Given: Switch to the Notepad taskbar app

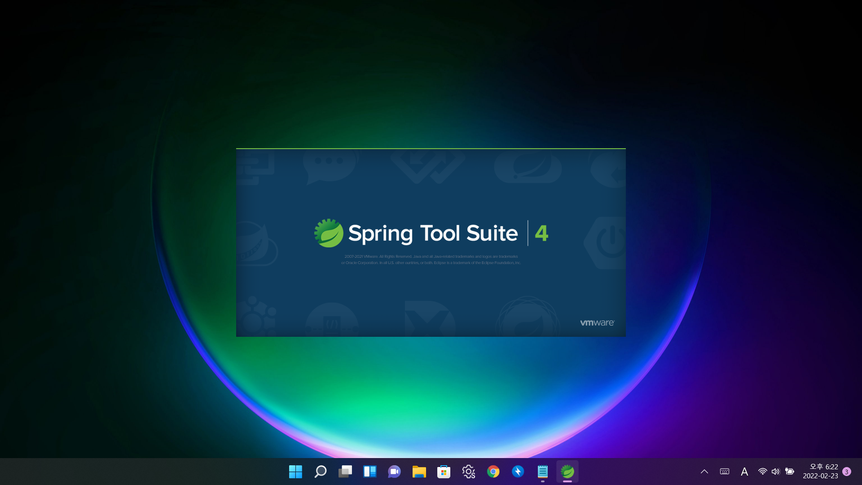Looking at the screenshot, I should [x=542, y=472].
